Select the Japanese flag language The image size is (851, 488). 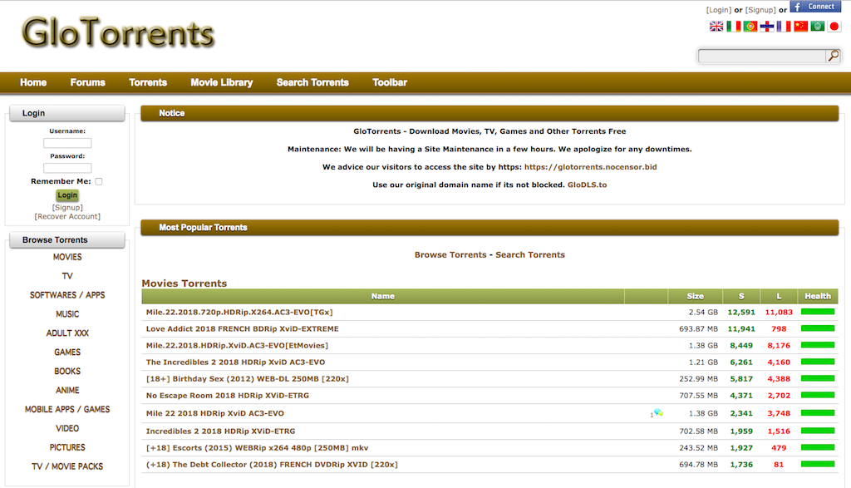[x=834, y=26]
